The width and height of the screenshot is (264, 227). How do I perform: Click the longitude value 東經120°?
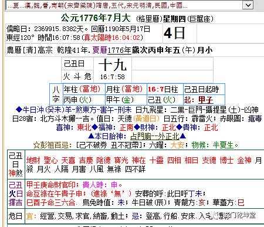click(21, 38)
